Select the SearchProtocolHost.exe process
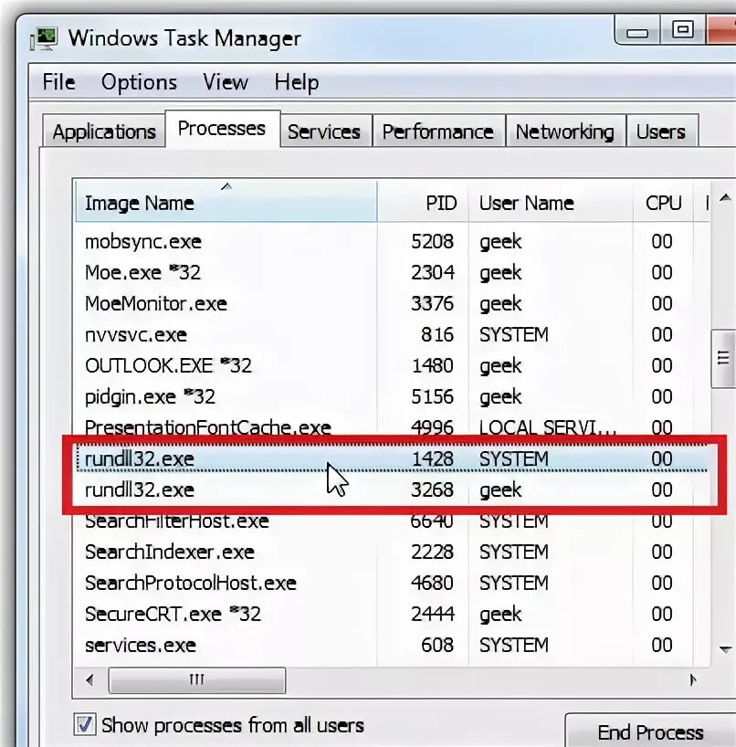This screenshot has height=747, width=736. click(x=391, y=583)
